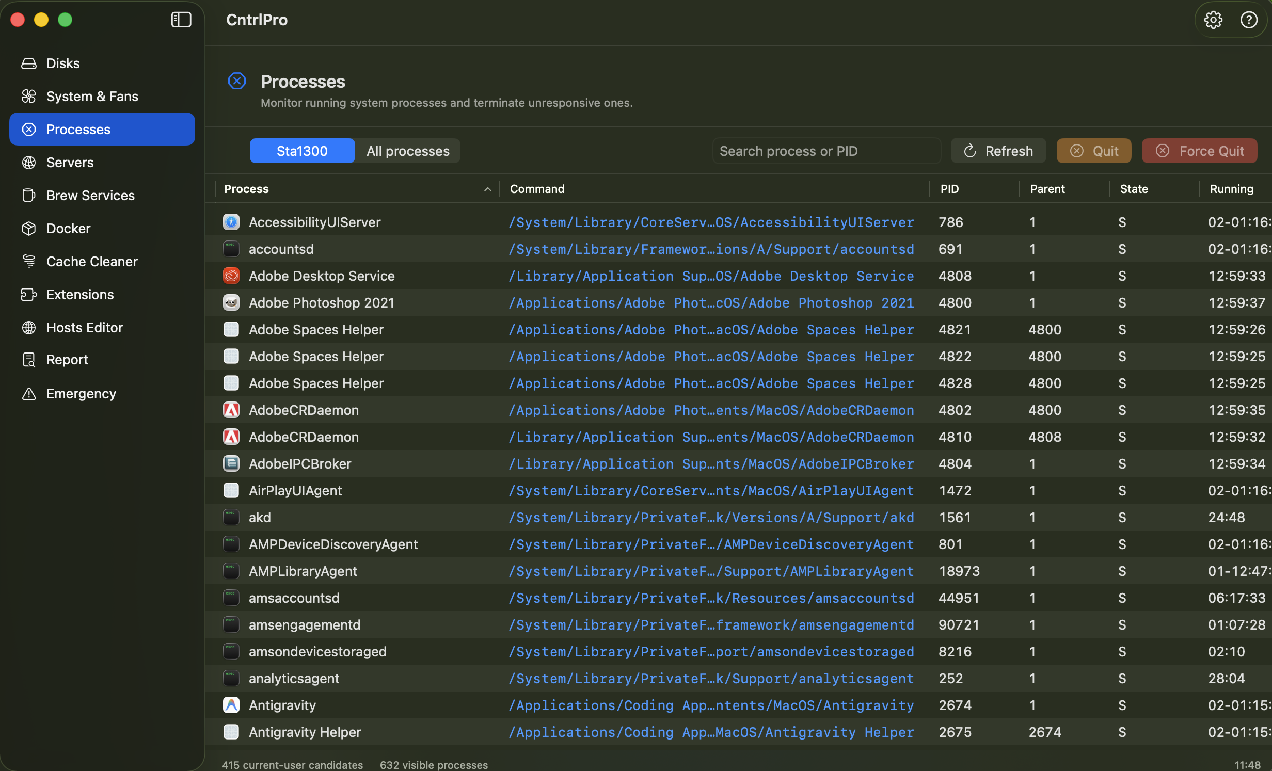
Task: Click the red Force Quit button
Action: tap(1199, 151)
